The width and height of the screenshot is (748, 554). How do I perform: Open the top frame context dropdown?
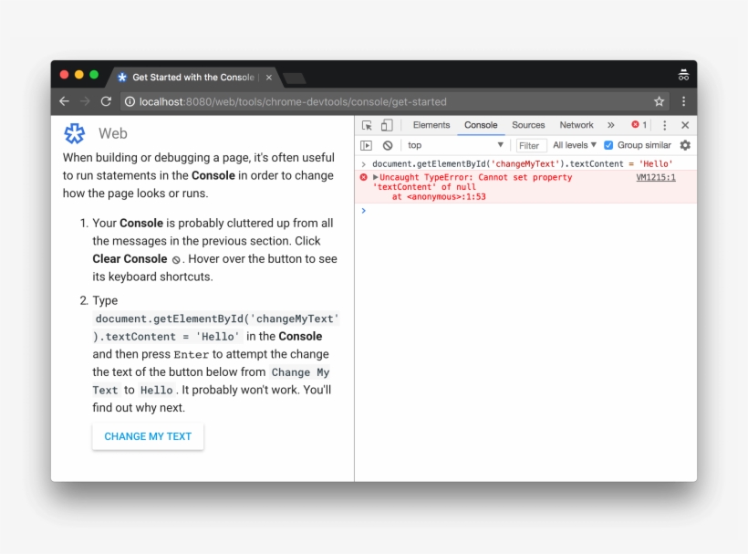(x=456, y=144)
